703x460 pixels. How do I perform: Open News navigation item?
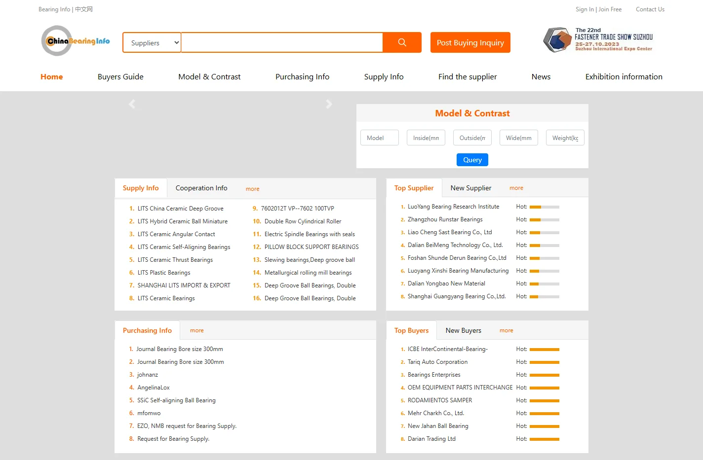click(x=541, y=76)
